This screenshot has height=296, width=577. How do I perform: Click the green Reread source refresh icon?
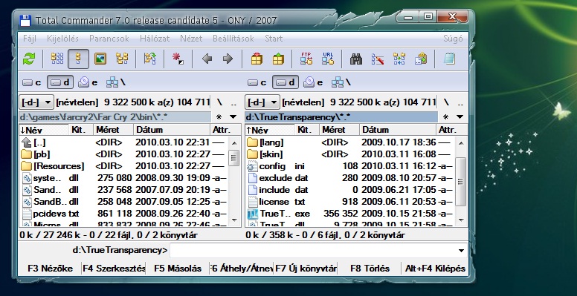coord(29,59)
